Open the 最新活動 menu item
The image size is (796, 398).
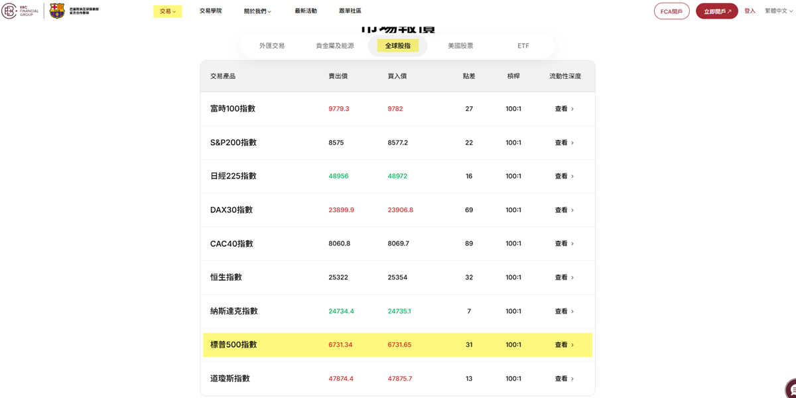[304, 11]
